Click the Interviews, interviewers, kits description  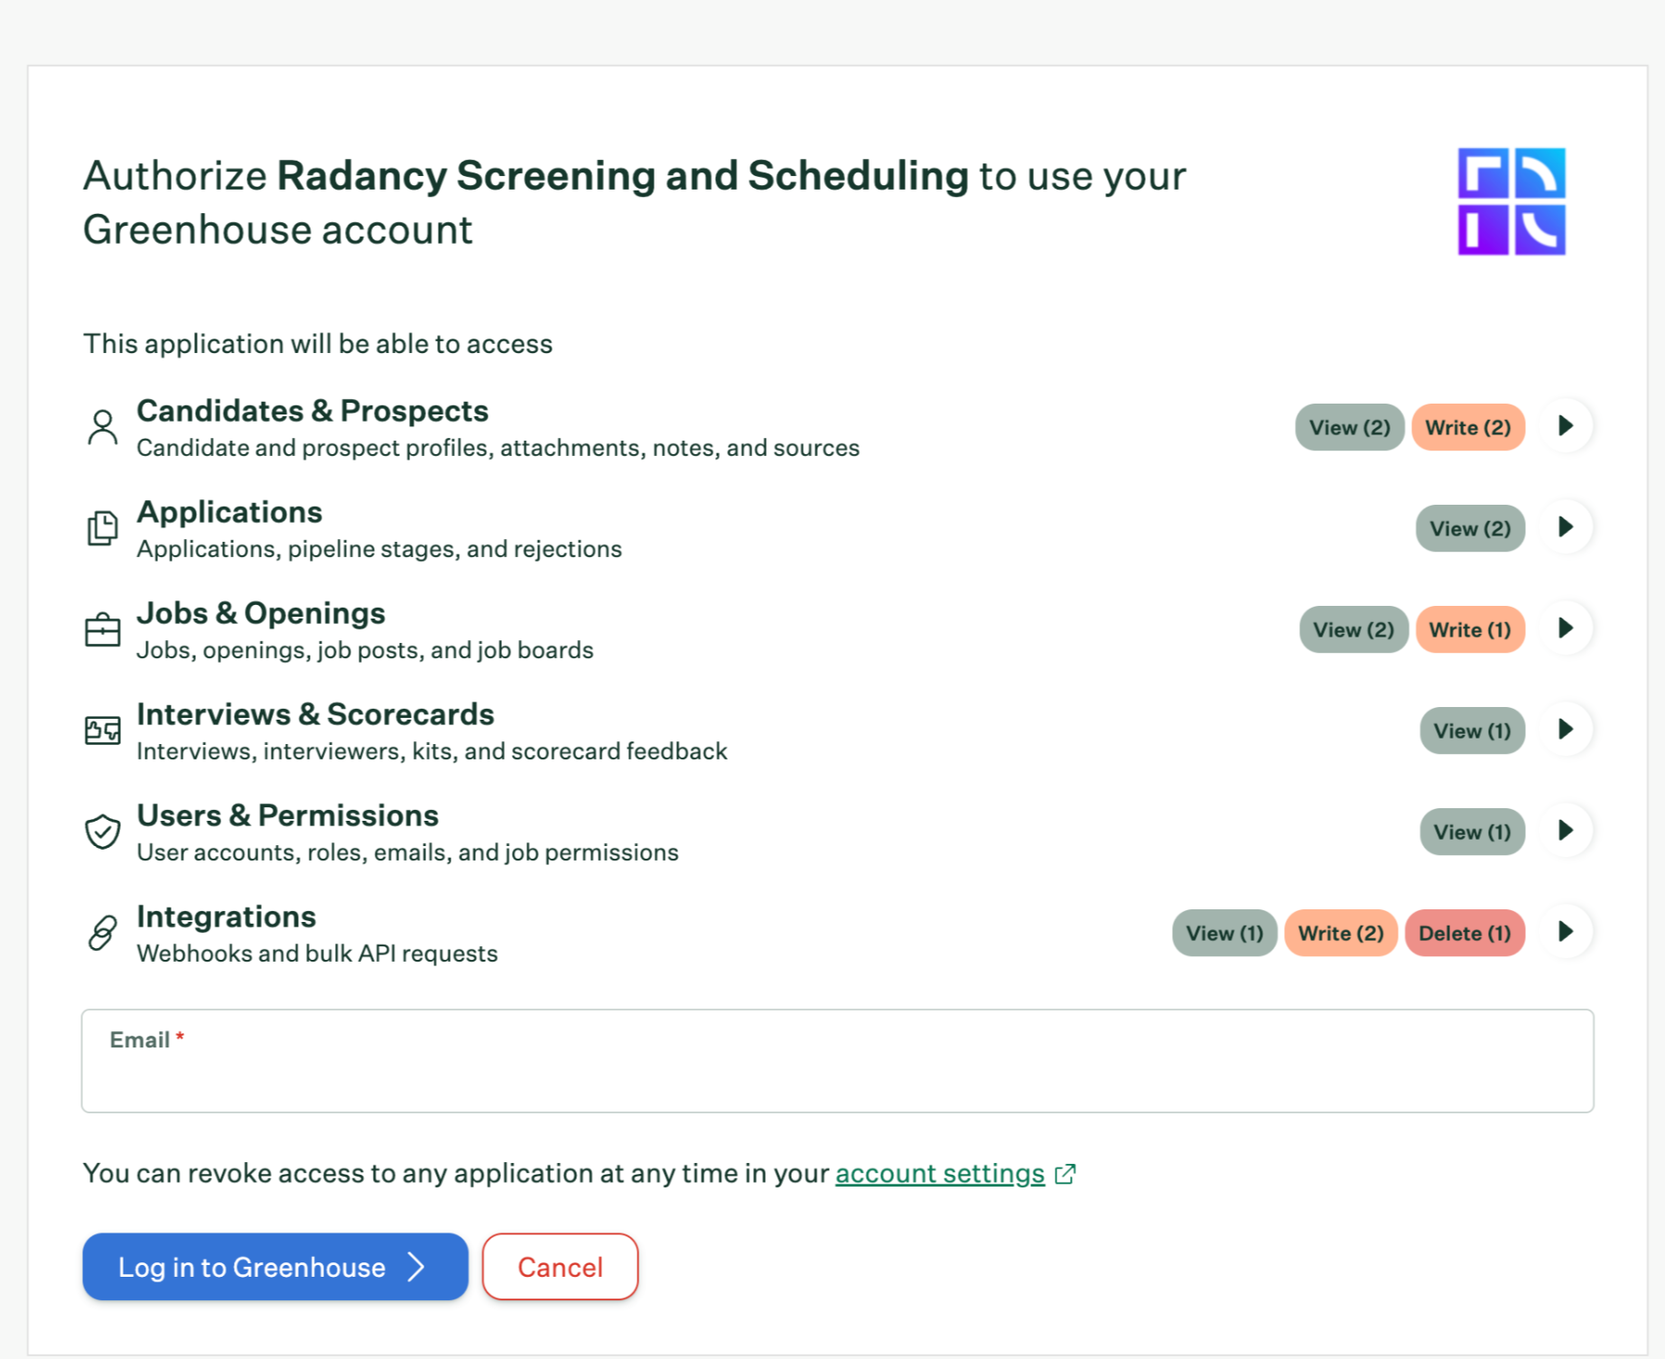coord(432,751)
